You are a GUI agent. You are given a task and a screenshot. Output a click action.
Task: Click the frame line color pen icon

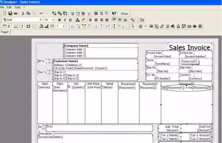coord(47,26)
